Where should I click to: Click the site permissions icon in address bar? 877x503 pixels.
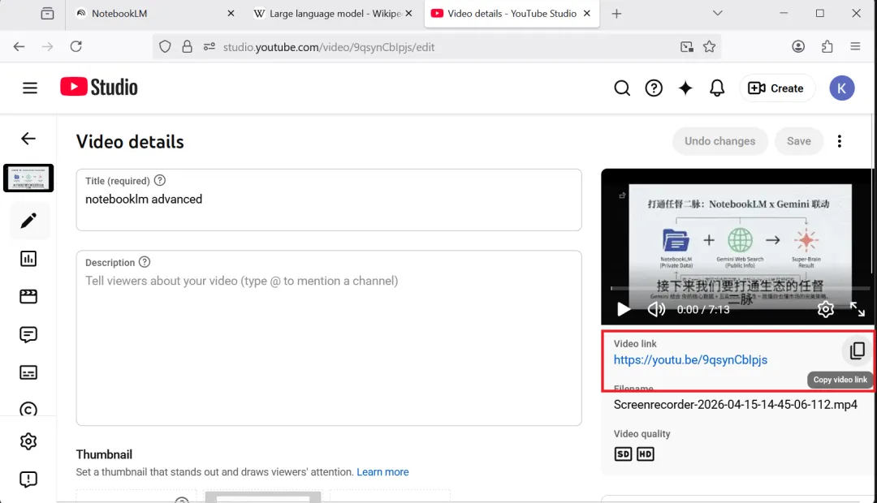pos(210,47)
